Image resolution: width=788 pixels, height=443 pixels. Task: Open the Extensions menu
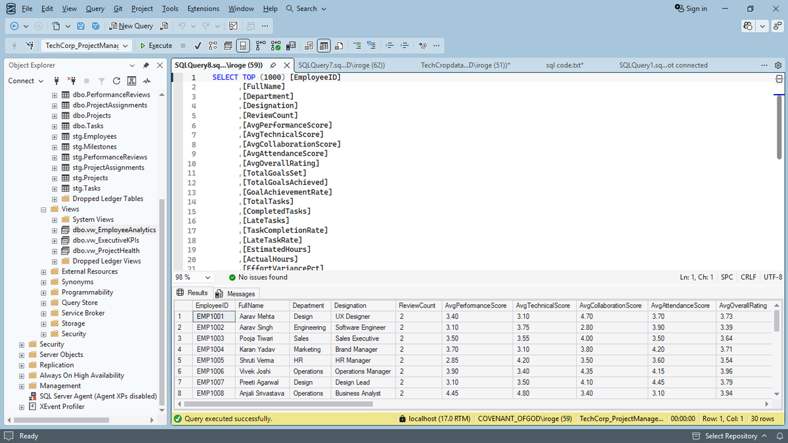tap(204, 9)
